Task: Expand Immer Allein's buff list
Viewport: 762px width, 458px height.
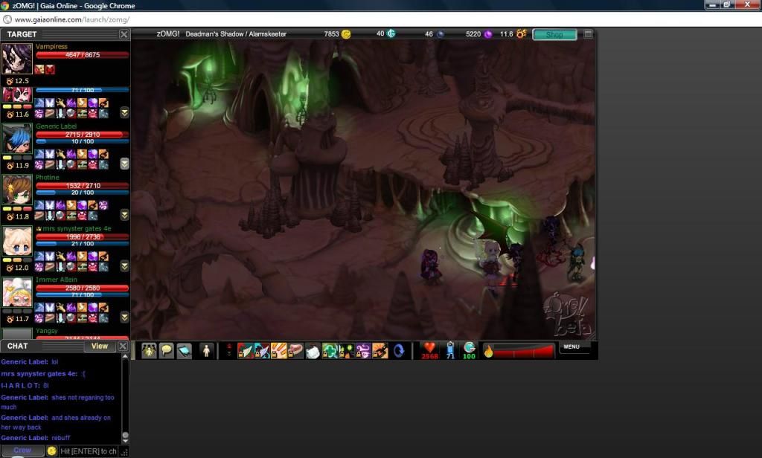Action: click(x=124, y=317)
